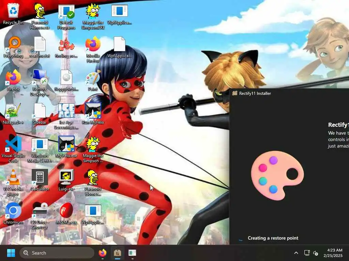
Task: Open the finding_ne... Nemo icon
Action: (66, 47)
